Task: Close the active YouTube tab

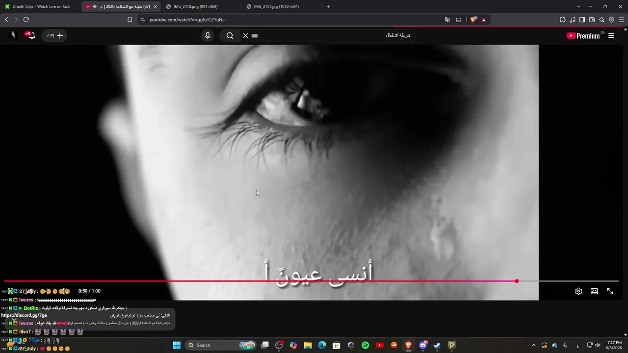Action: pyautogui.click(x=156, y=6)
